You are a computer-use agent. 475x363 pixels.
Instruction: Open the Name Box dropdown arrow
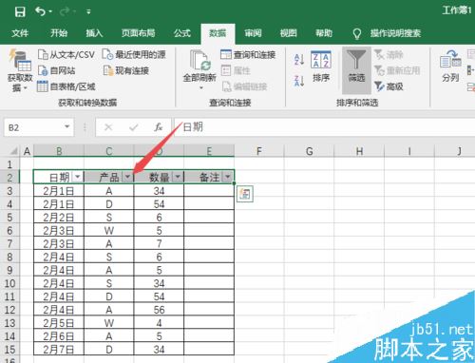point(67,127)
